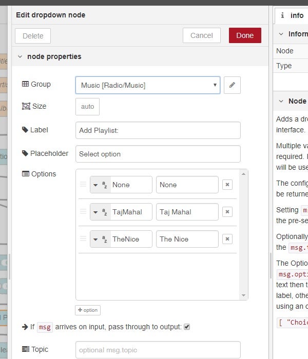Click Done to save the dropdown node
The width and height of the screenshot is (308, 359).
pyautogui.click(x=245, y=35)
